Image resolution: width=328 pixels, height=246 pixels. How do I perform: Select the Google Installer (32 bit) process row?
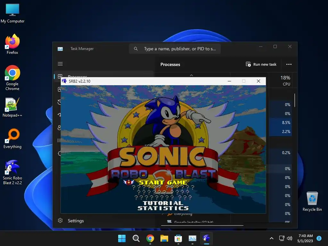tap(193, 221)
